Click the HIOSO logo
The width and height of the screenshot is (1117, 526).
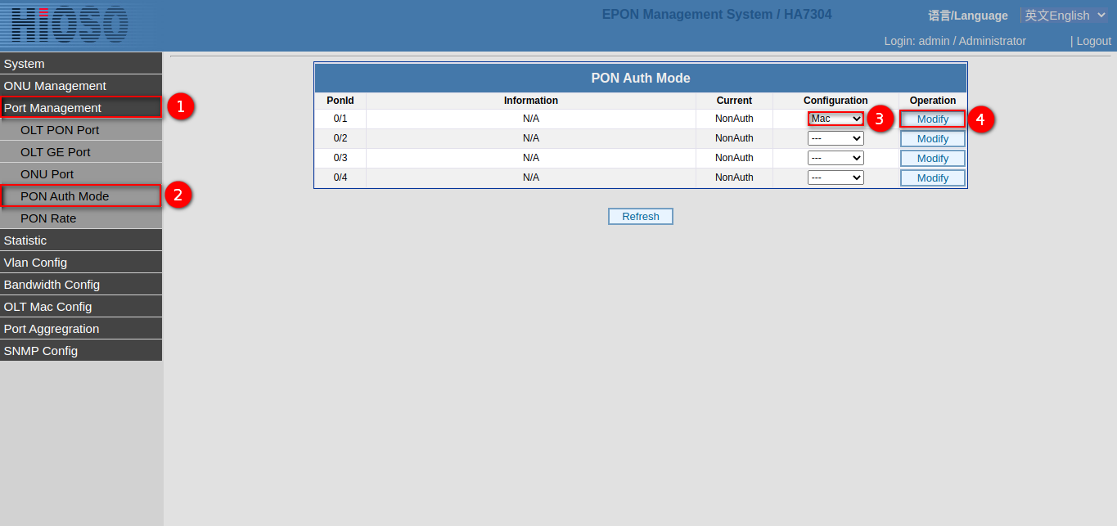70,24
